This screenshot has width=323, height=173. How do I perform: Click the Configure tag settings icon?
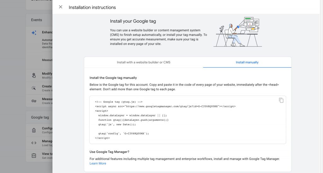pyautogui.click(x=34, y=130)
